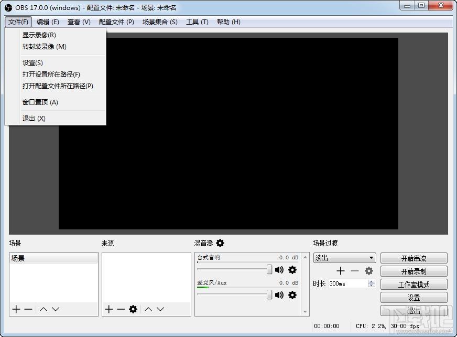Open the 编辑 (E) menu
The height and width of the screenshot is (337, 457).
48,22
